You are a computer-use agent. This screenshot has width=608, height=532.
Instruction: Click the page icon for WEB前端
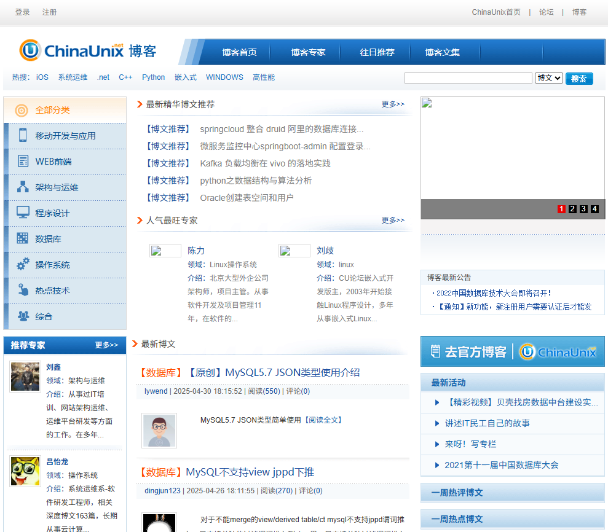click(23, 161)
